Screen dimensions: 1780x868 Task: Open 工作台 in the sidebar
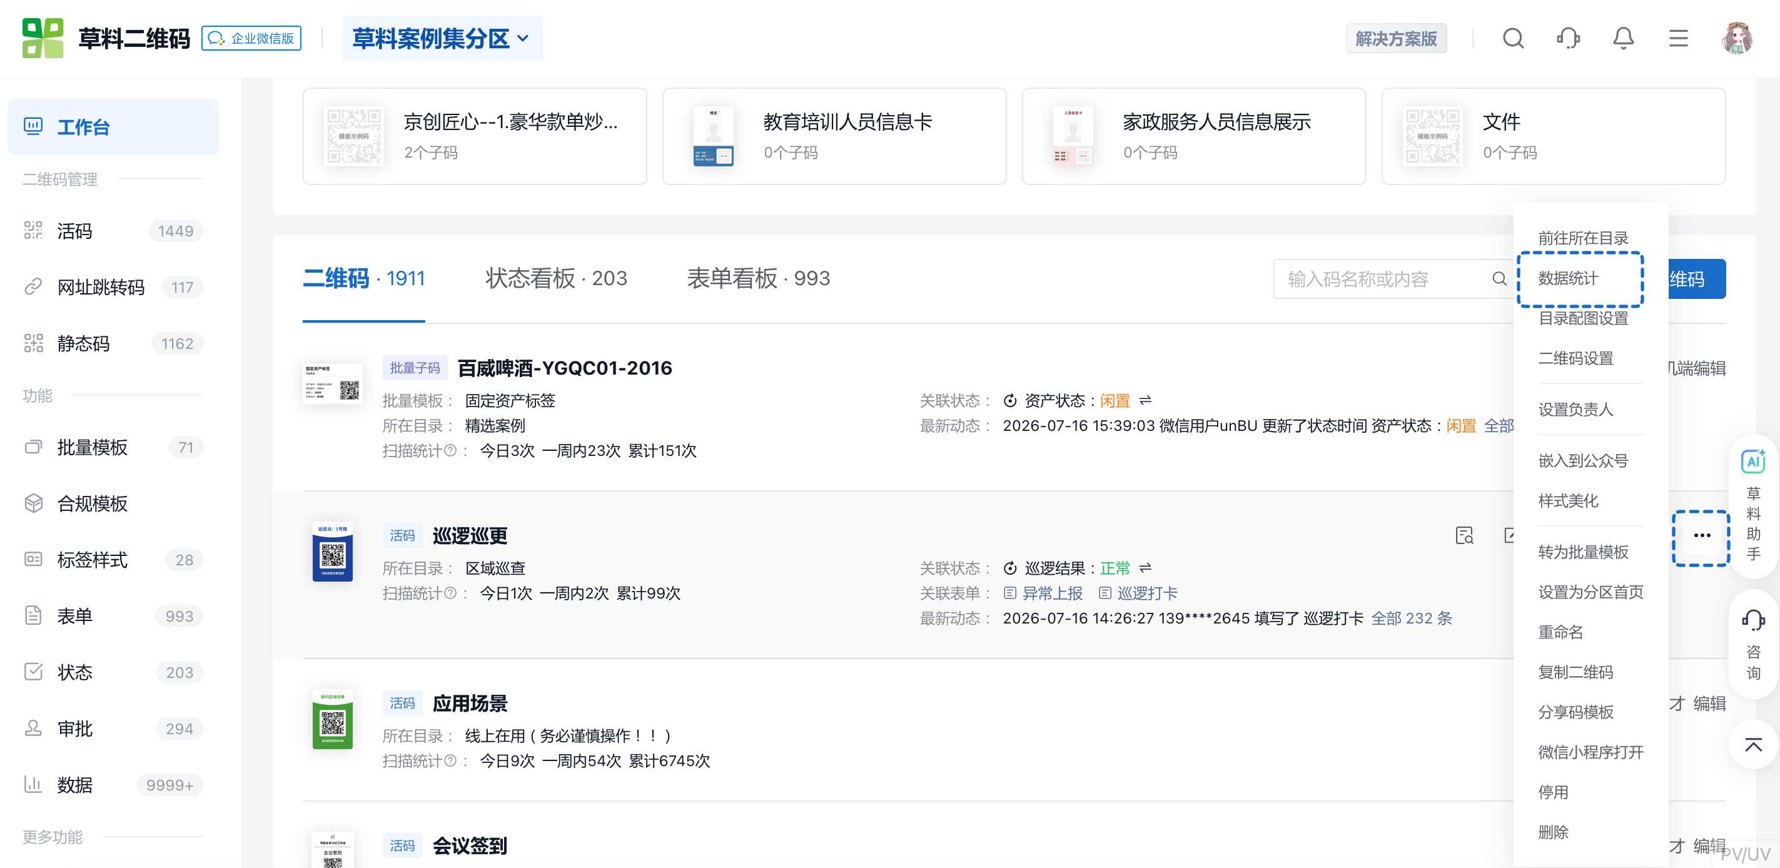(x=113, y=127)
